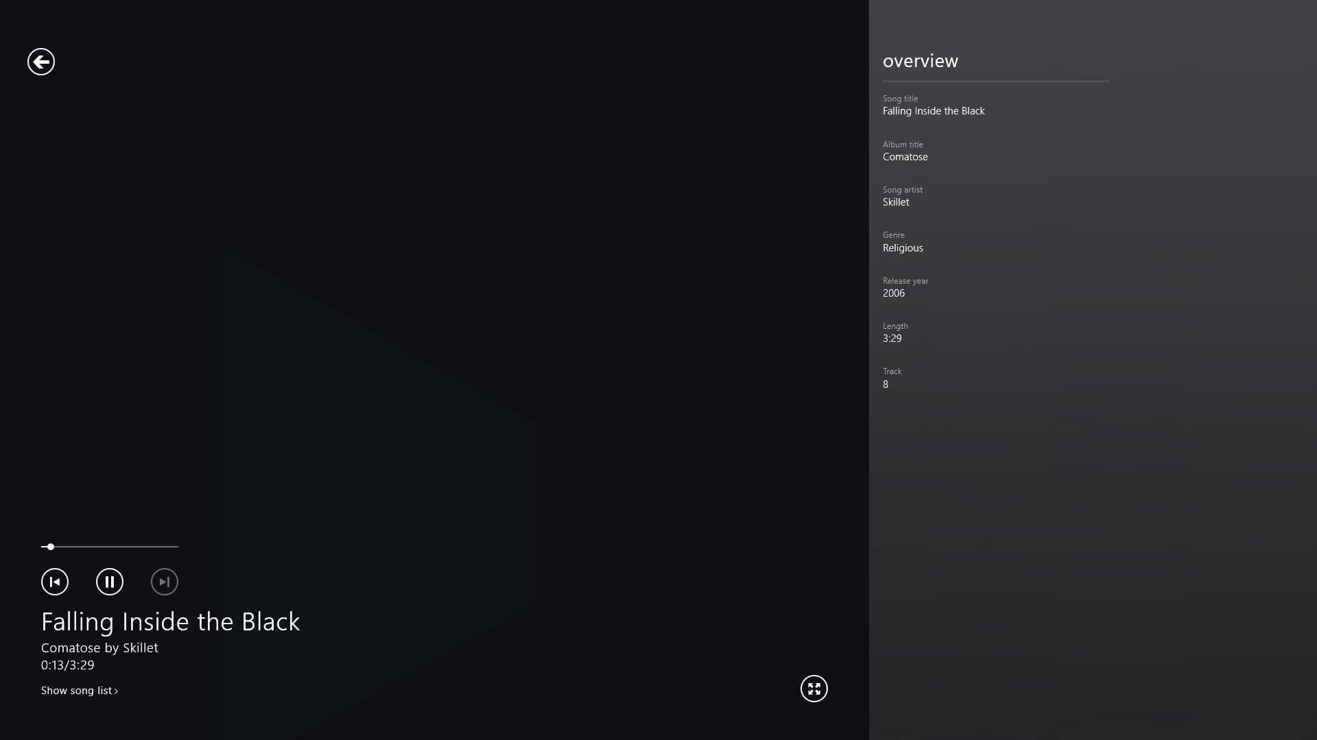The image size is (1317, 740).
Task: Select overview song title Falling Inside the Black
Action: click(934, 111)
